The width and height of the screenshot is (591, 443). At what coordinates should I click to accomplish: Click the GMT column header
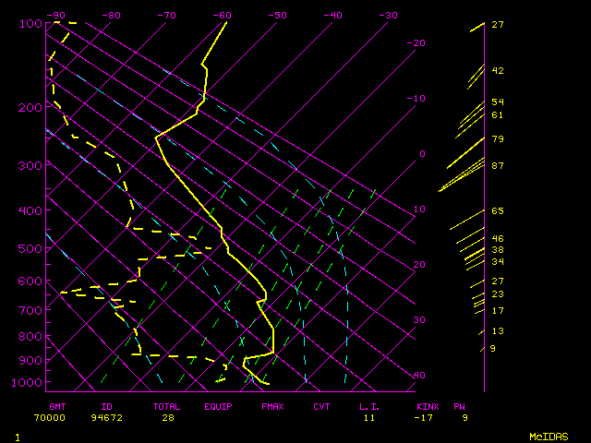pos(58,406)
